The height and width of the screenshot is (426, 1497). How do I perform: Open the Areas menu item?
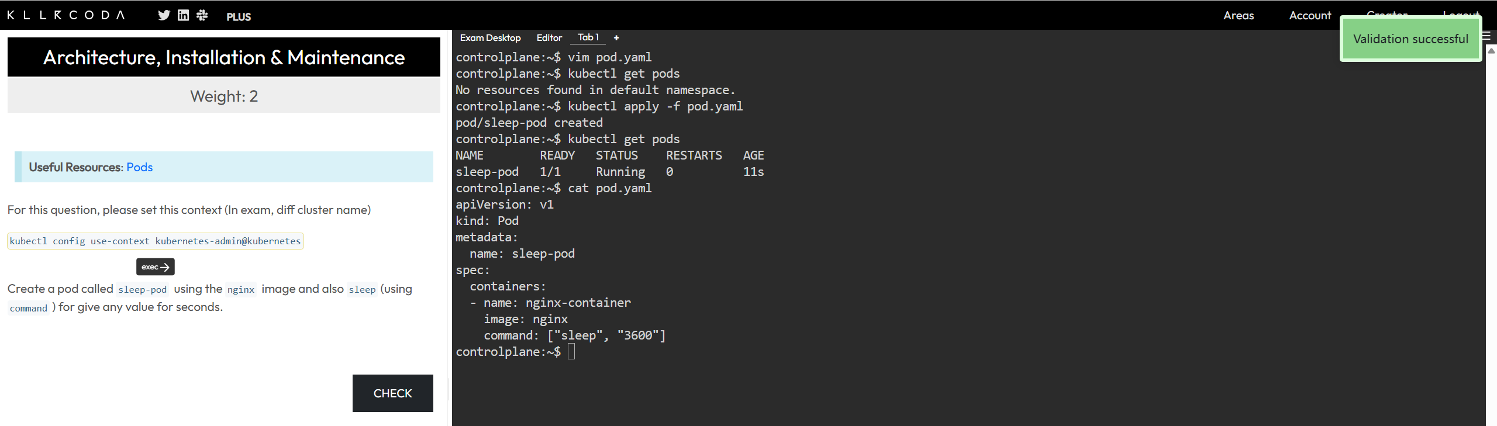pyautogui.click(x=1238, y=15)
